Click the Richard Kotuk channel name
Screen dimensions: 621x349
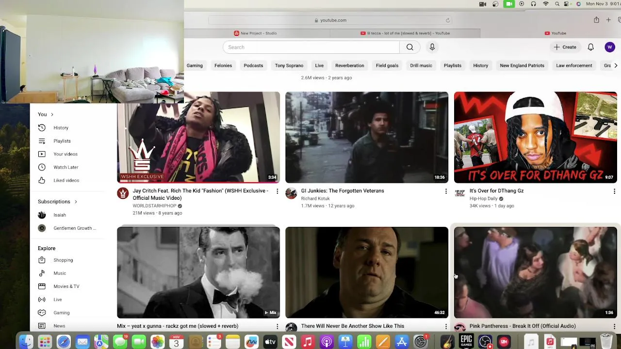[315, 198]
